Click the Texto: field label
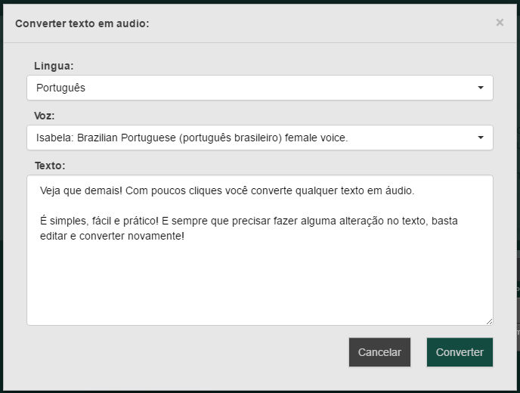520x393 pixels. coord(50,166)
